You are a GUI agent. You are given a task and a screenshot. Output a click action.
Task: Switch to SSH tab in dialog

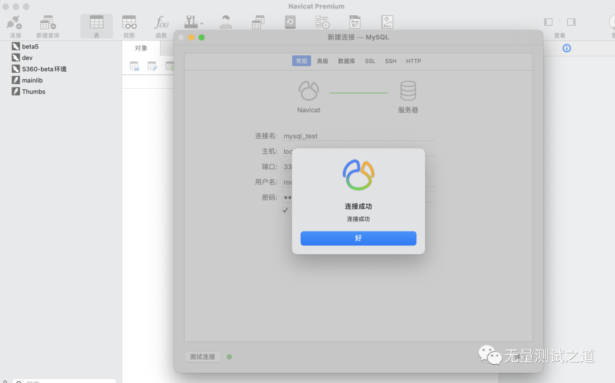(390, 61)
